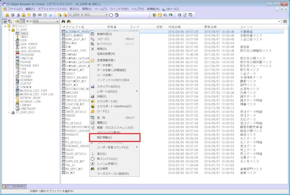Choose 表・列 menu entry
The width and height of the screenshot is (290, 195).
click(114, 118)
